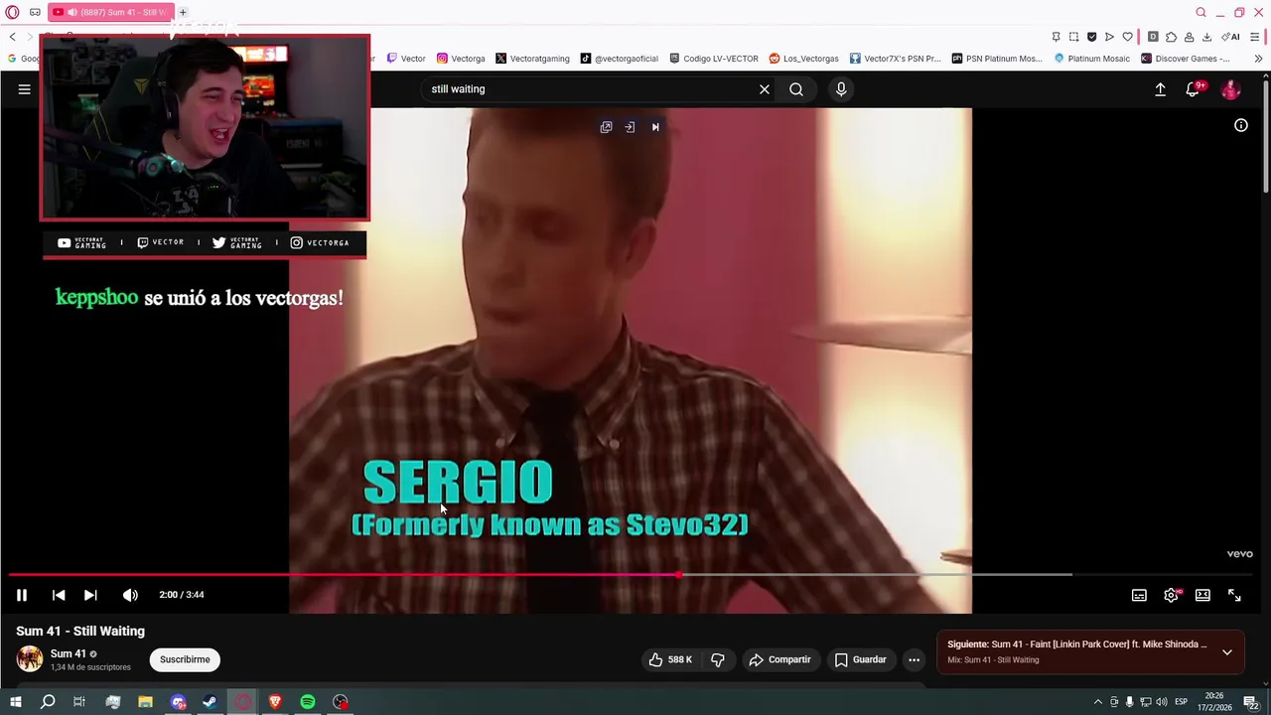Toggle Opera ad blocker shield
This screenshot has height=715, width=1271.
(x=1091, y=37)
